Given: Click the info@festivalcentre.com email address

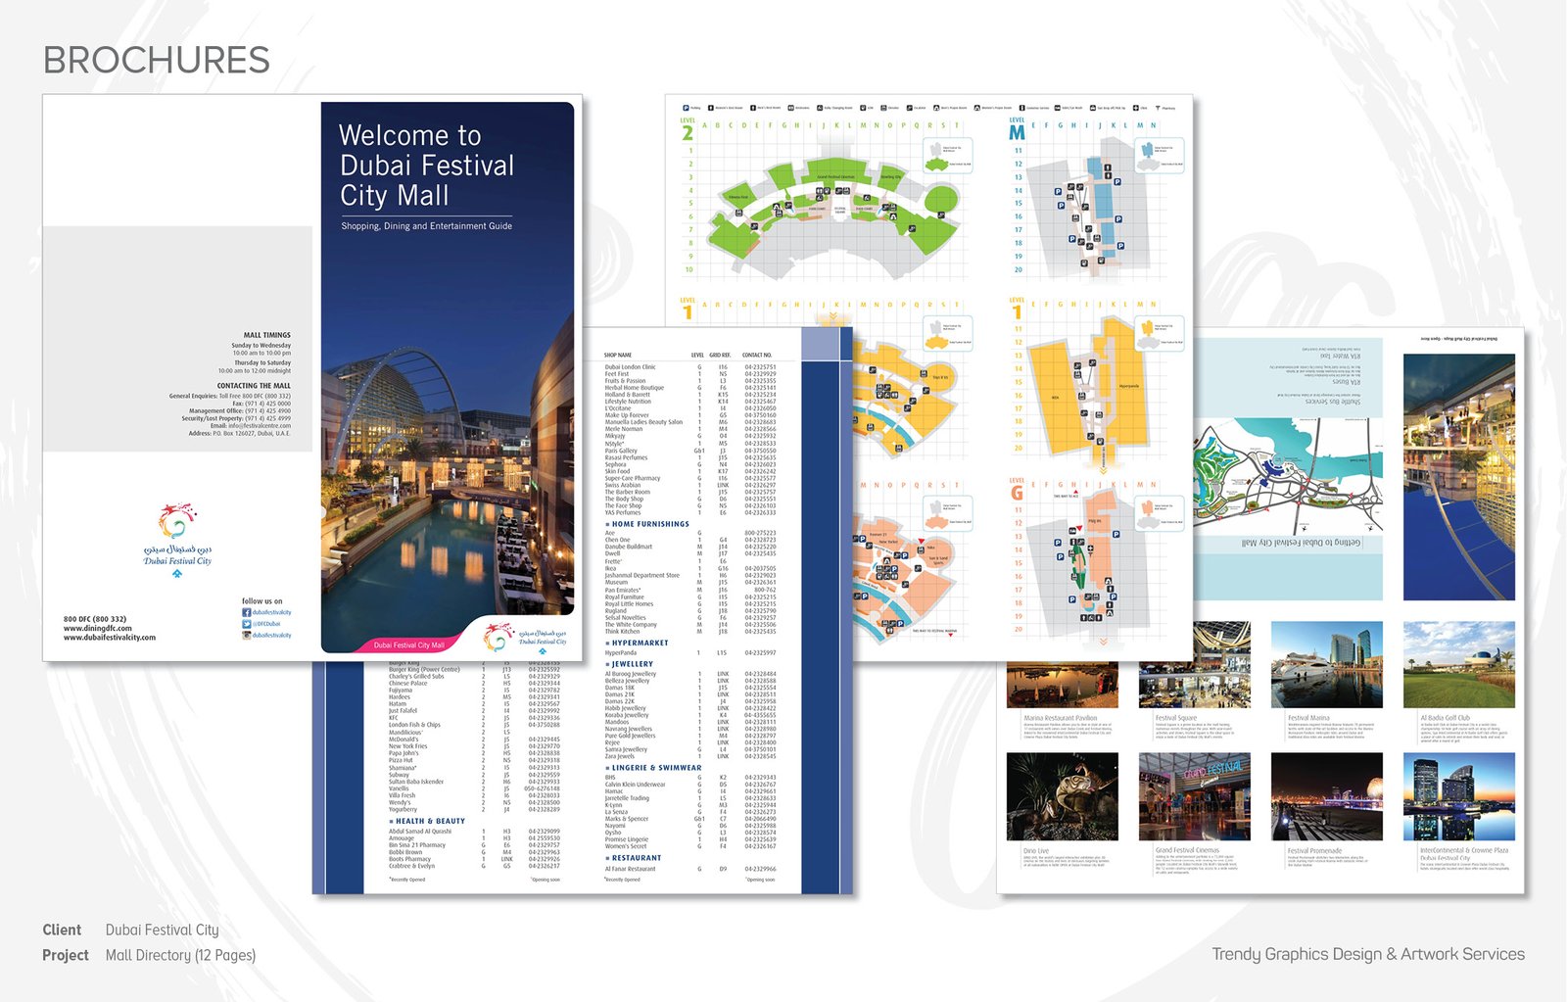Looking at the screenshot, I should click(260, 426).
